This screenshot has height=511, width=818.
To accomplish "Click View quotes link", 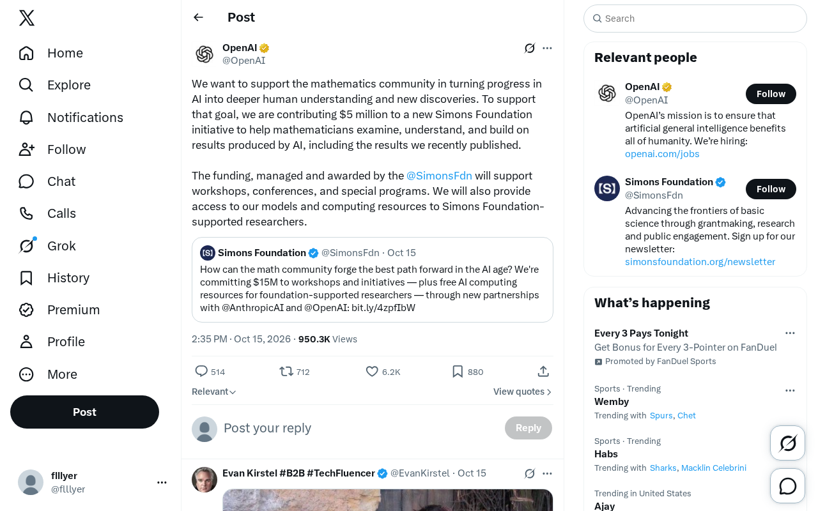I will click(523, 392).
